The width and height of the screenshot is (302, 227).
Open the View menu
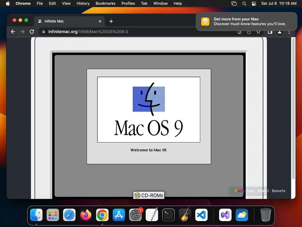click(66, 3)
